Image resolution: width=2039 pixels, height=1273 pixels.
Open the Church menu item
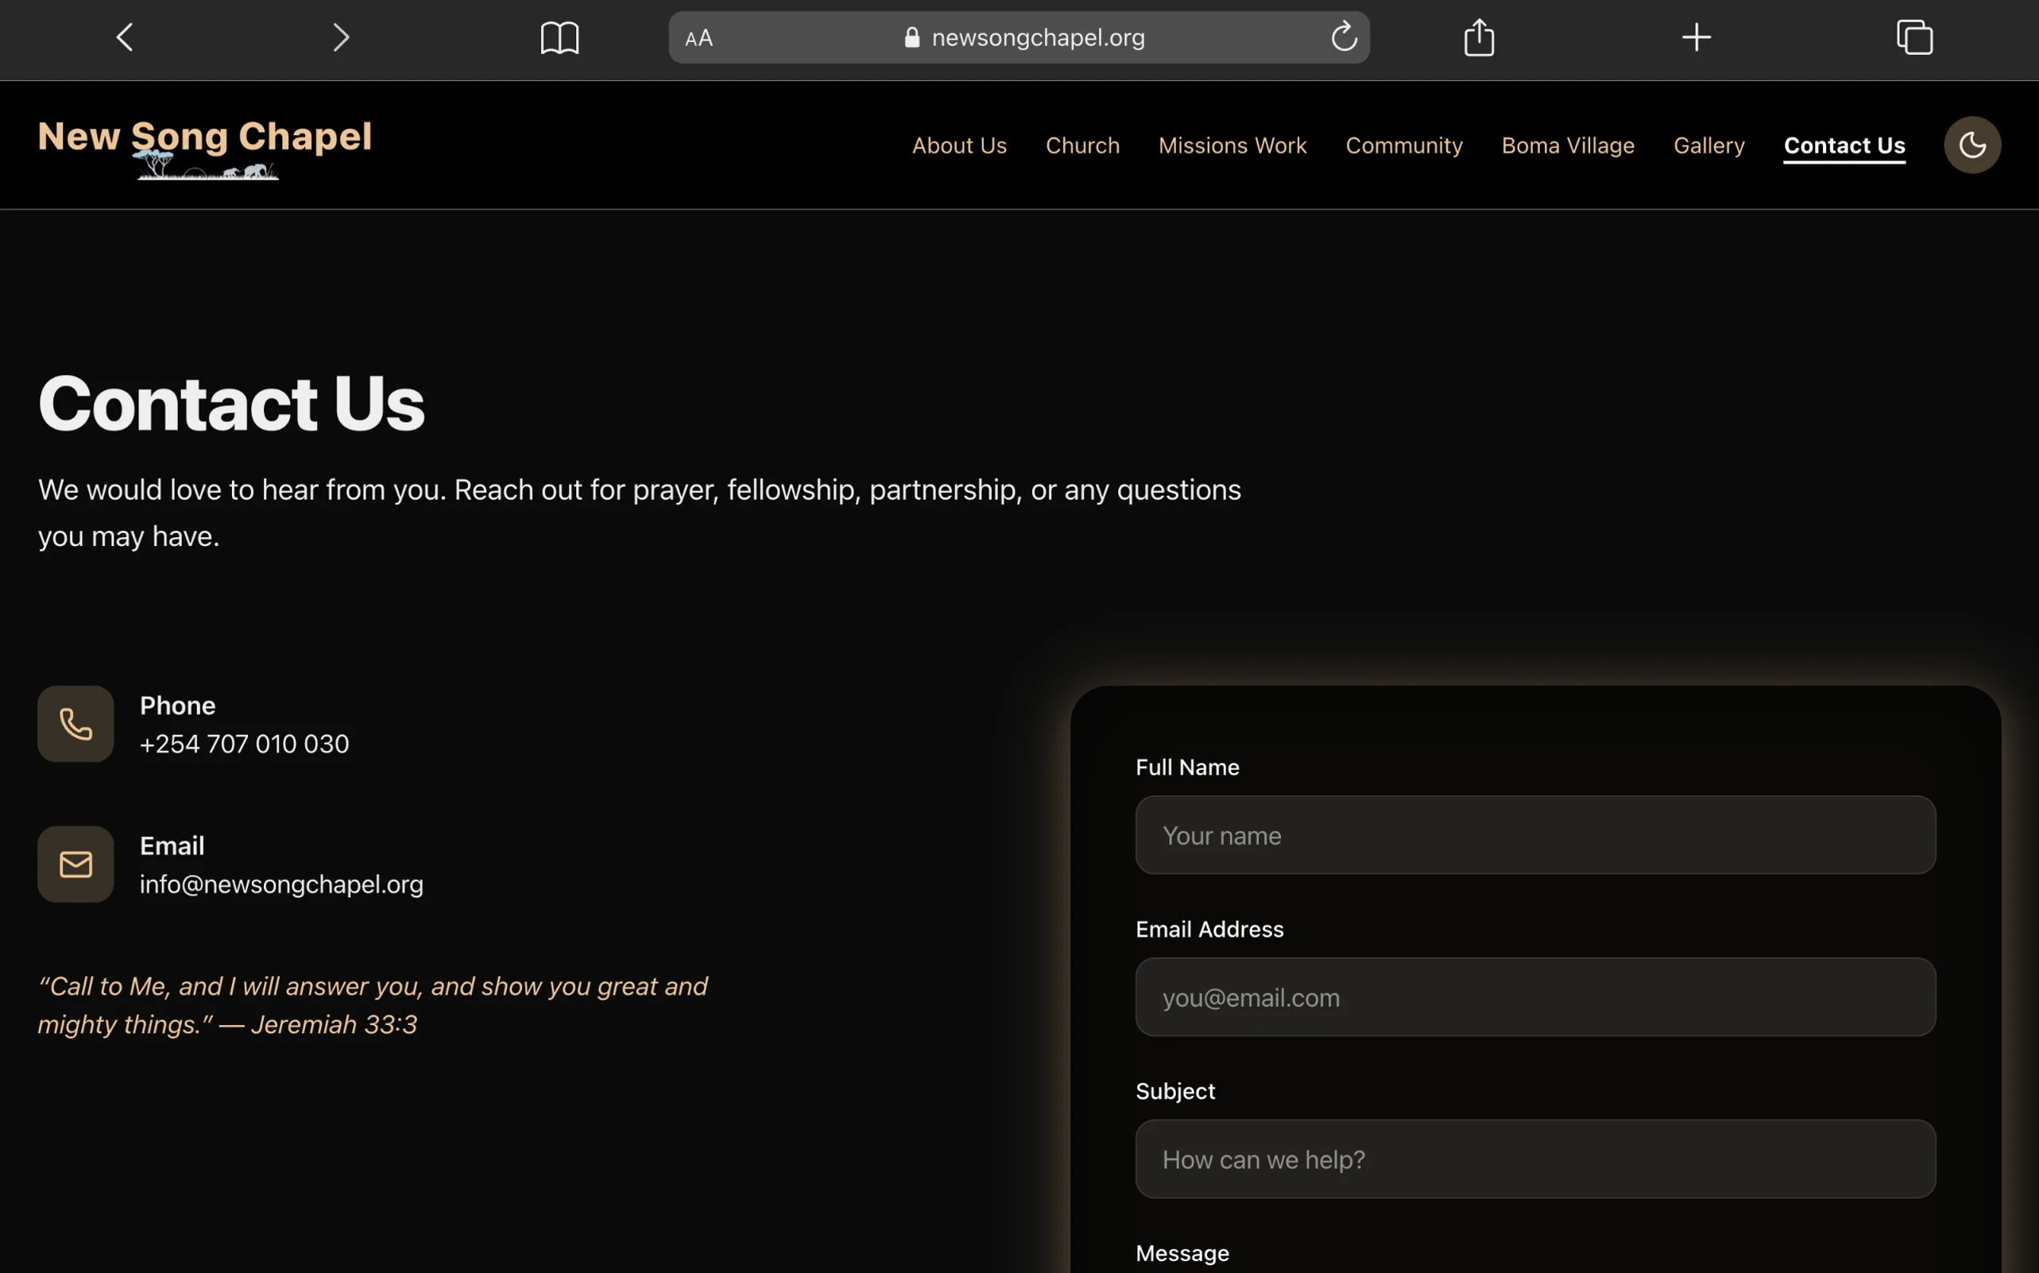coord(1082,145)
